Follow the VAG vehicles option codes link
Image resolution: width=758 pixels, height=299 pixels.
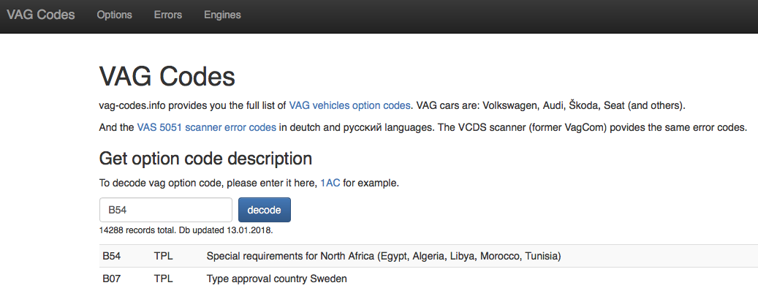coord(350,105)
